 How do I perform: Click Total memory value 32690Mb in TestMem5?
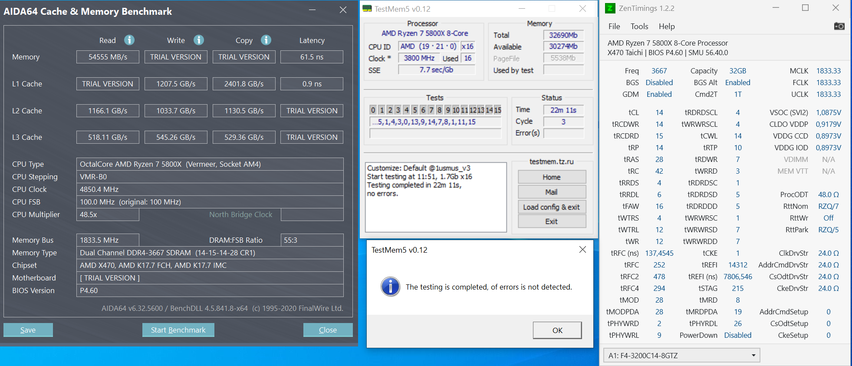pyautogui.click(x=563, y=35)
